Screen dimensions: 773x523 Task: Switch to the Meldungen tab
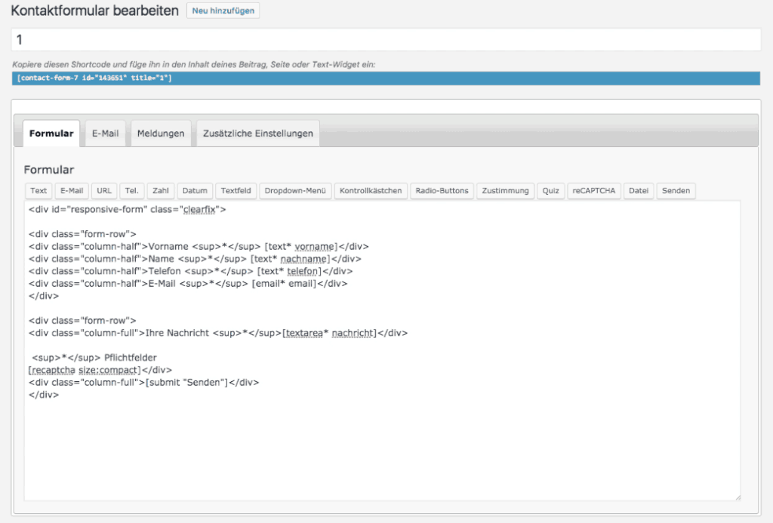pos(161,134)
